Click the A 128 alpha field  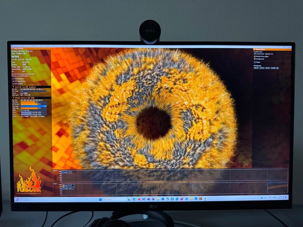click(273, 68)
